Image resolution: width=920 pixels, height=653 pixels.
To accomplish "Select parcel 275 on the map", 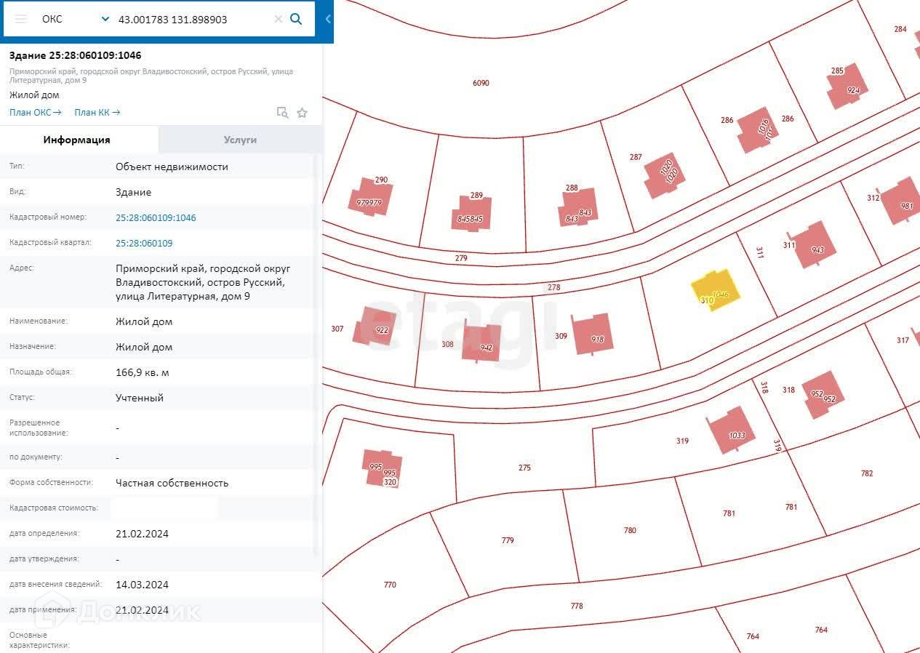I will [524, 468].
